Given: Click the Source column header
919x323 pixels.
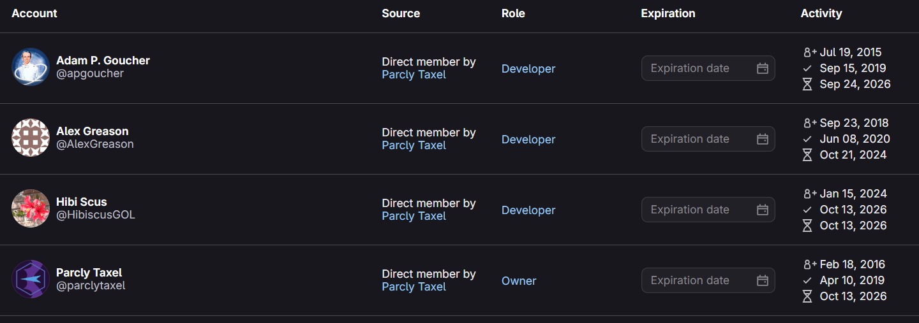Looking at the screenshot, I should coord(401,13).
